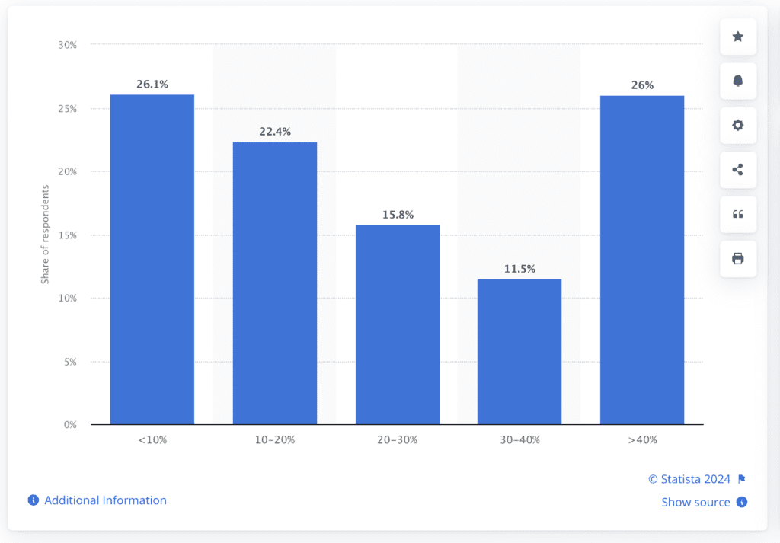Select the quotation citation icon
The height and width of the screenshot is (543, 780).
tap(737, 214)
